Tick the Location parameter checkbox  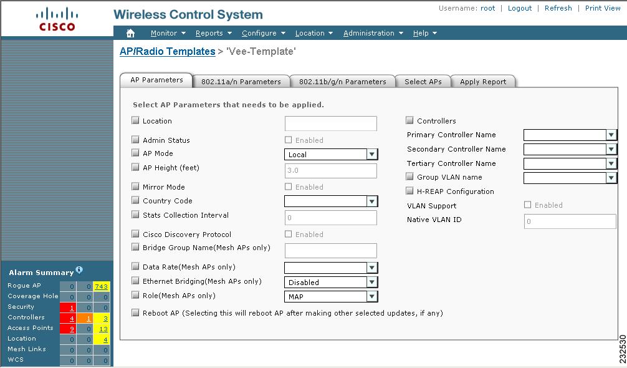pyautogui.click(x=135, y=120)
